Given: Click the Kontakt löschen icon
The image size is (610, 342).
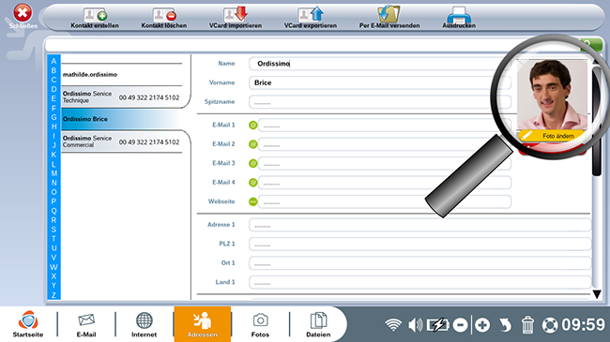Looking at the screenshot, I should click(164, 15).
